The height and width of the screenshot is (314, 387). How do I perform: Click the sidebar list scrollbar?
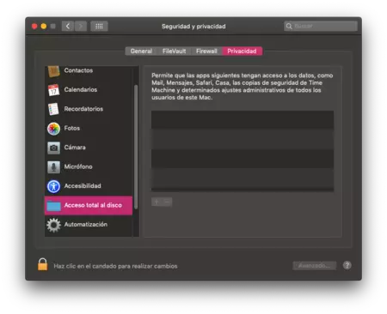pos(136,148)
